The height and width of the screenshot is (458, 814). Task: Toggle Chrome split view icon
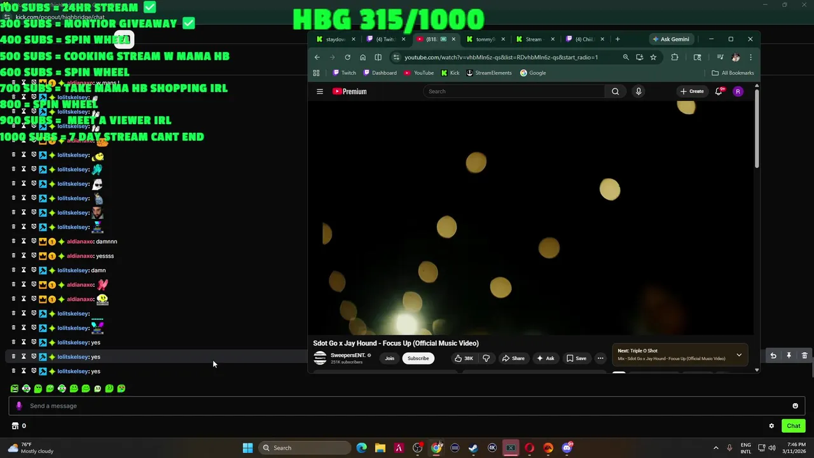click(x=378, y=57)
